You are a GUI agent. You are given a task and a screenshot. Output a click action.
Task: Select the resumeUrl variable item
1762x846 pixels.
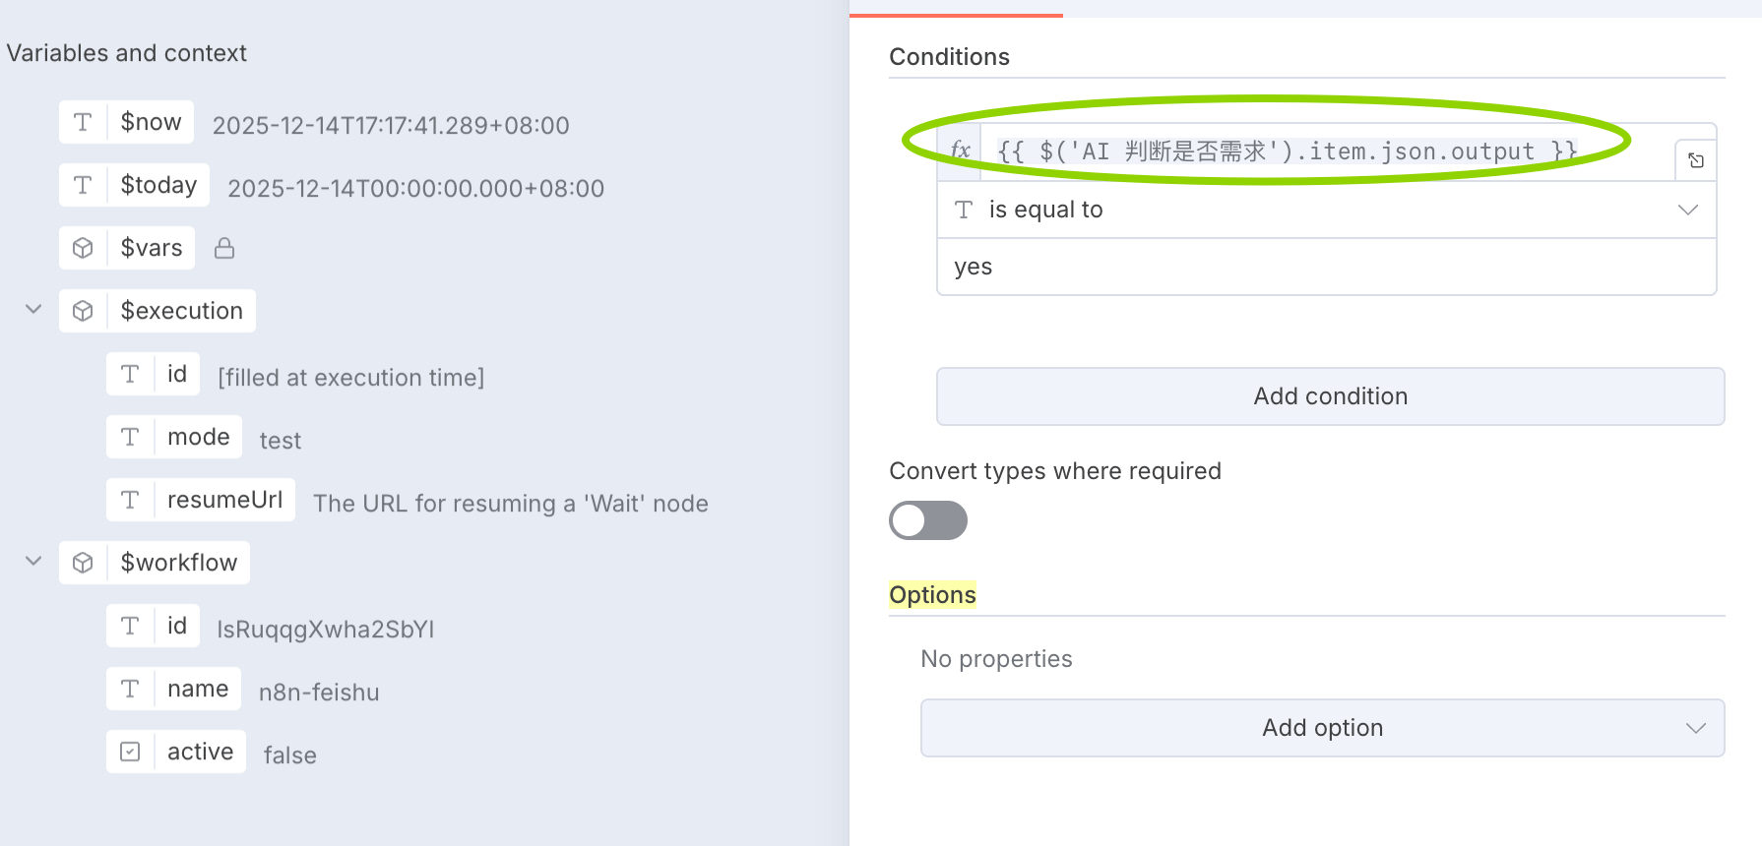(224, 500)
